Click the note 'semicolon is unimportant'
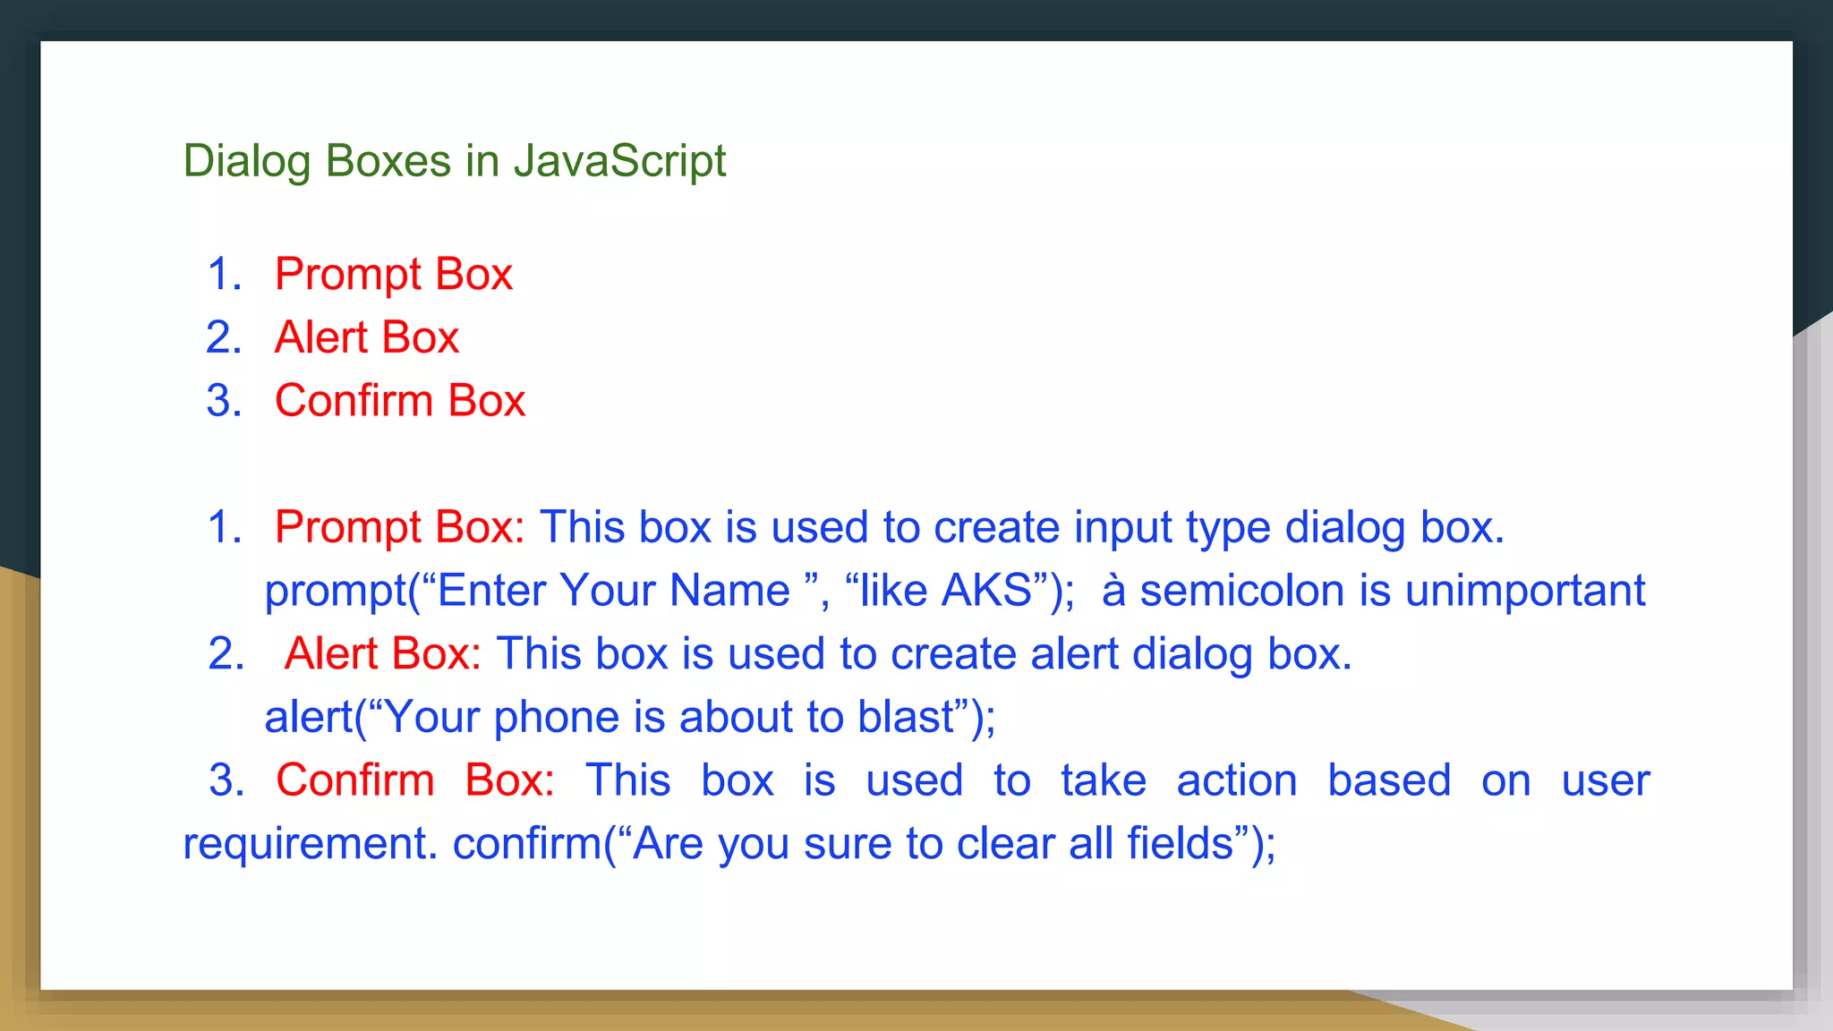This screenshot has width=1833, height=1031. coord(1393,591)
